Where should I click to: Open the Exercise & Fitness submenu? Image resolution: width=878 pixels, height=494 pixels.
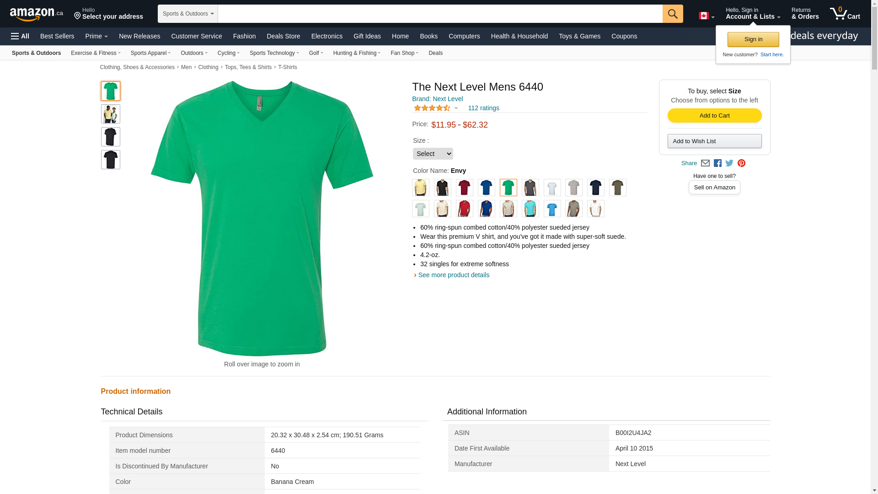coord(96,53)
